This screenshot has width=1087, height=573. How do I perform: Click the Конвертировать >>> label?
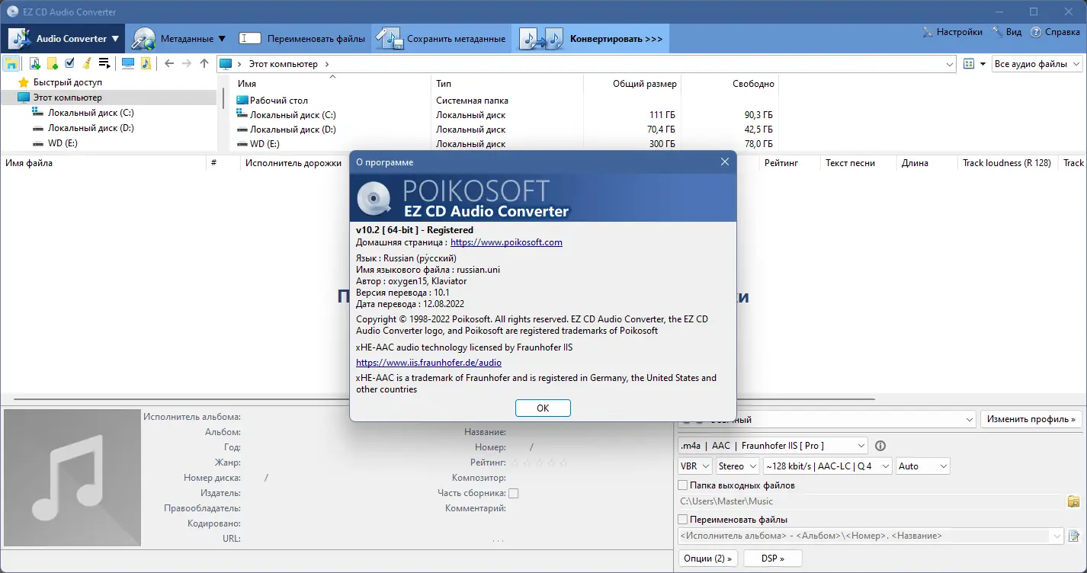(x=616, y=39)
